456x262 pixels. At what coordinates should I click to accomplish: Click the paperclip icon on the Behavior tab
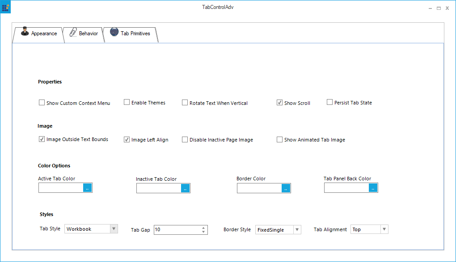tap(72, 33)
